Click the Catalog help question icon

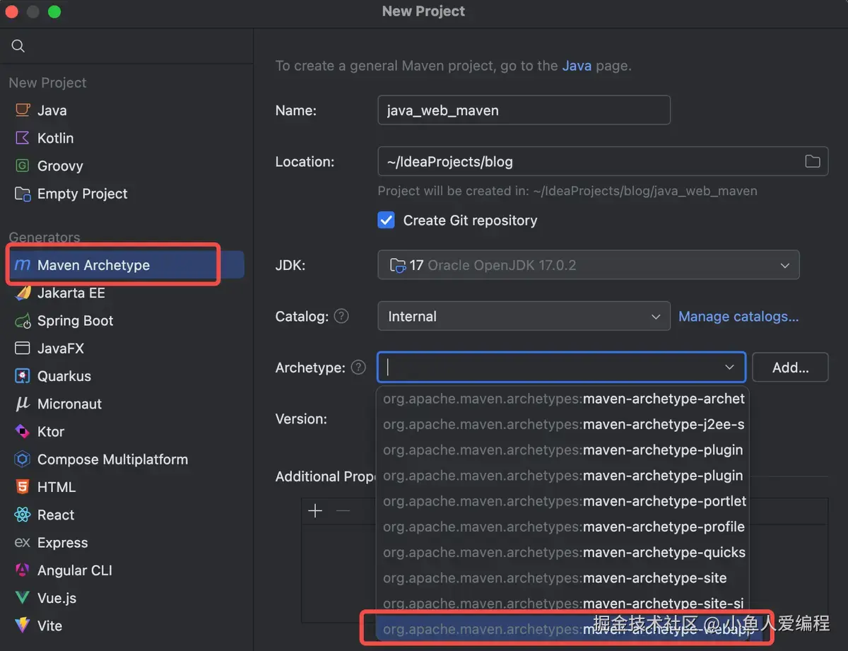341,316
